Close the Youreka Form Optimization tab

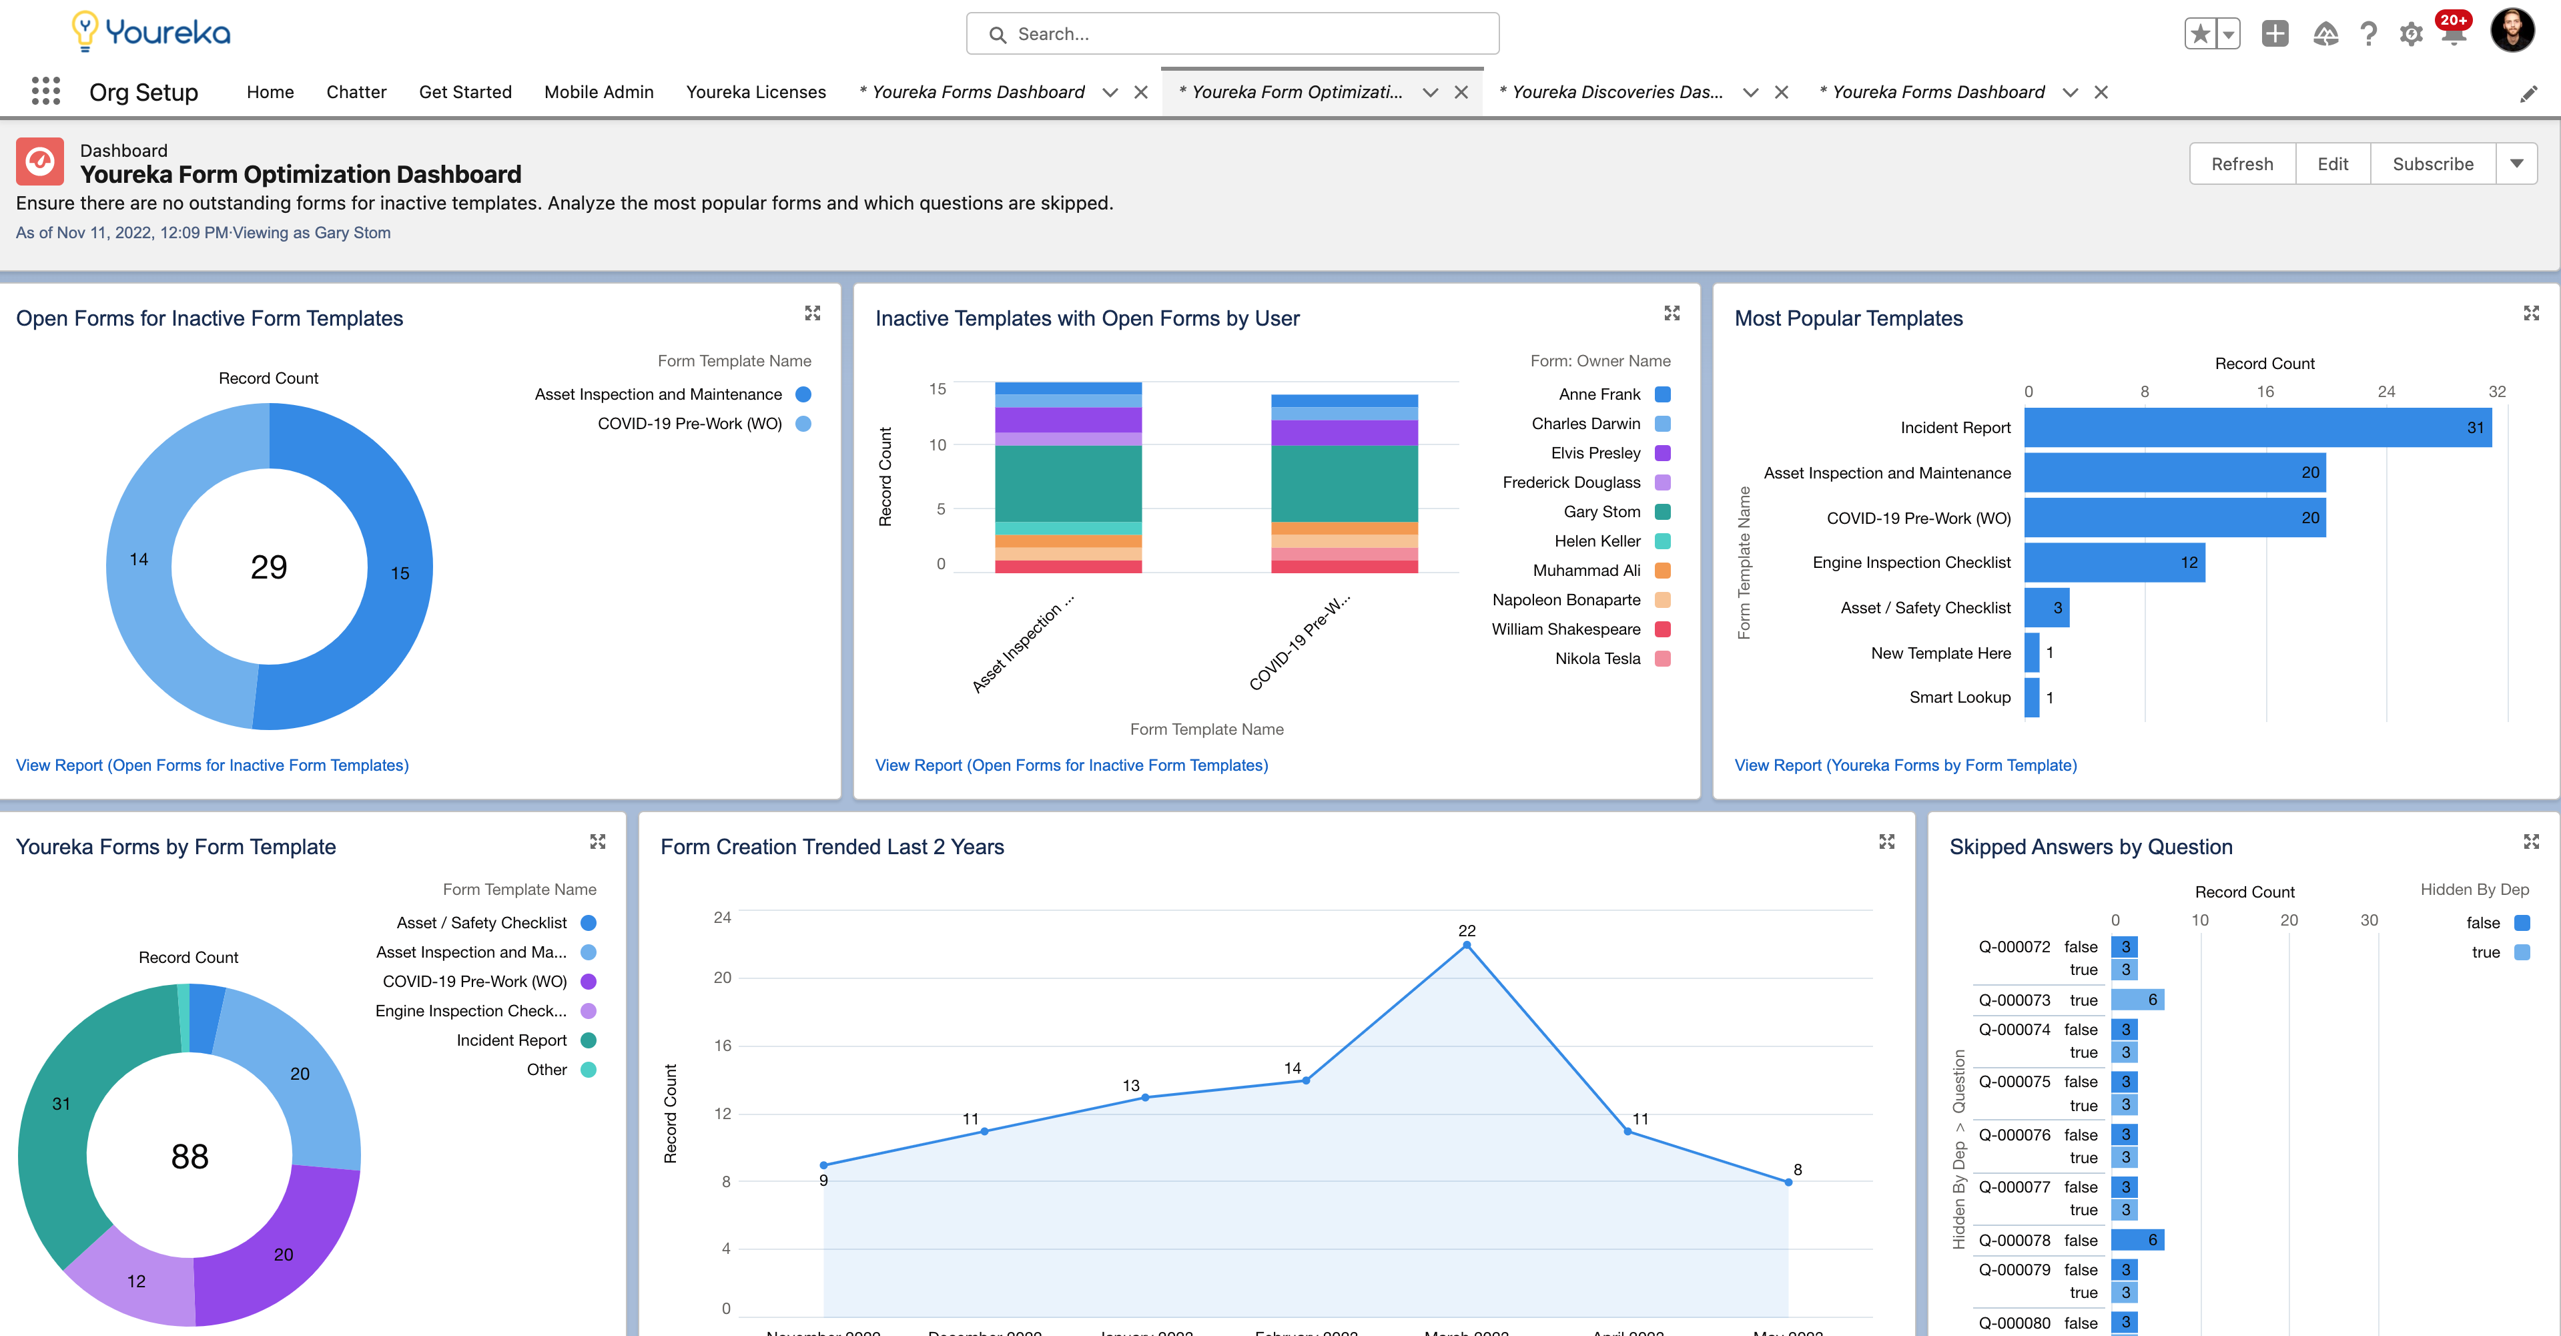(1461, 93)
